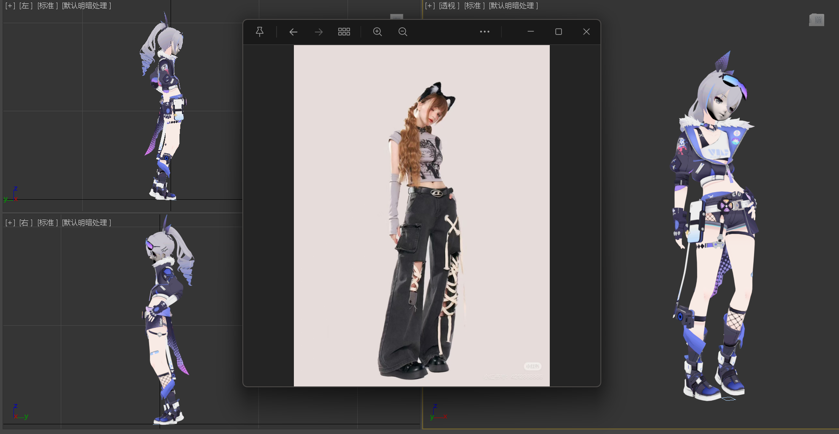839x434 pixels.
Task: Open the [+] menu of the perspective viewport
Action: click(430, 6)
